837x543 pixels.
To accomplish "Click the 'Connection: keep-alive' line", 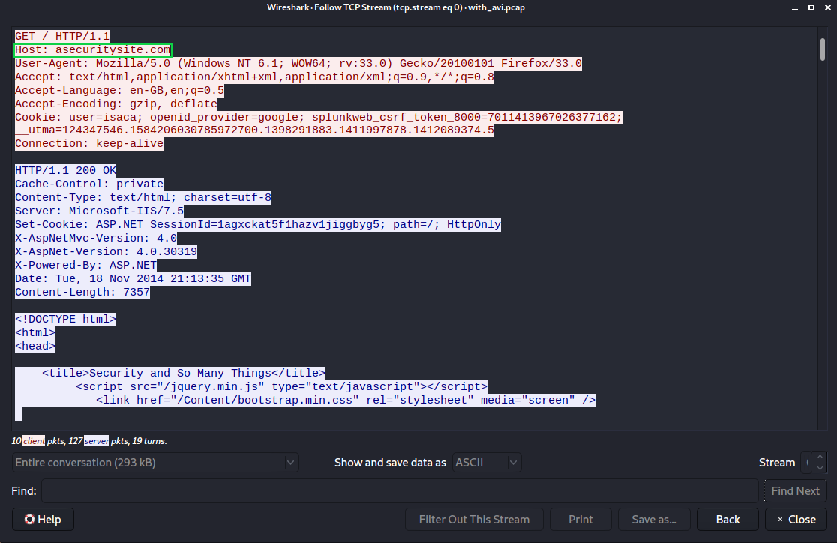I will point(89,144).
